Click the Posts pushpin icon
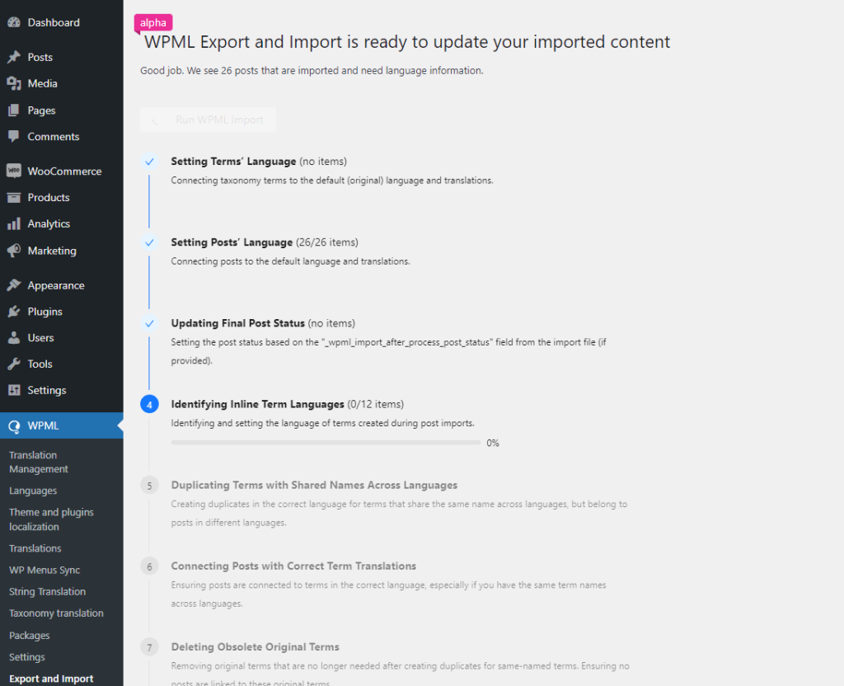 (14, 57)
